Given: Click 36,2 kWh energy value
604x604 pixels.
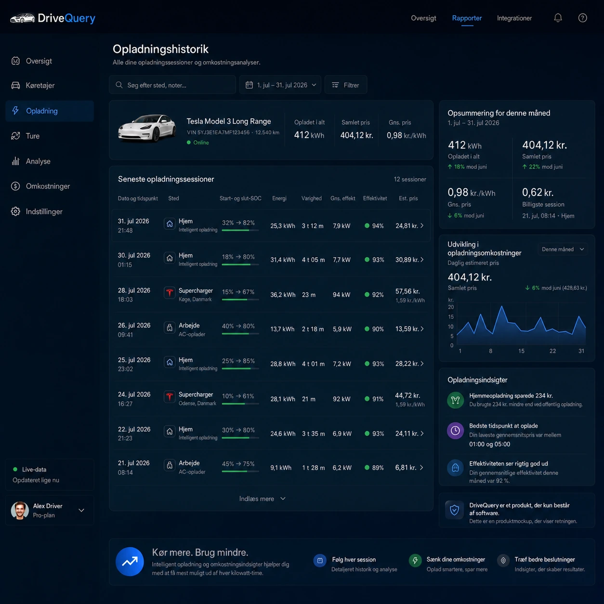Looking at the screenshot, I should [283, 295].
